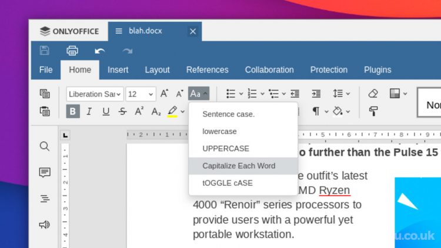Go to the ONLYOFFICE main tab

pyautogui.click(x=69, y=31)
